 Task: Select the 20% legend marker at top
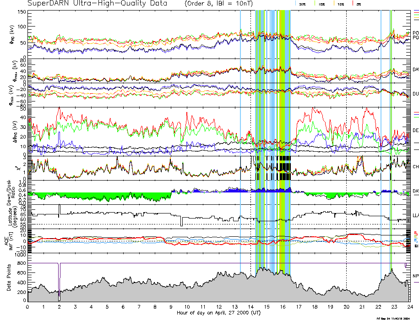point(302,4)
